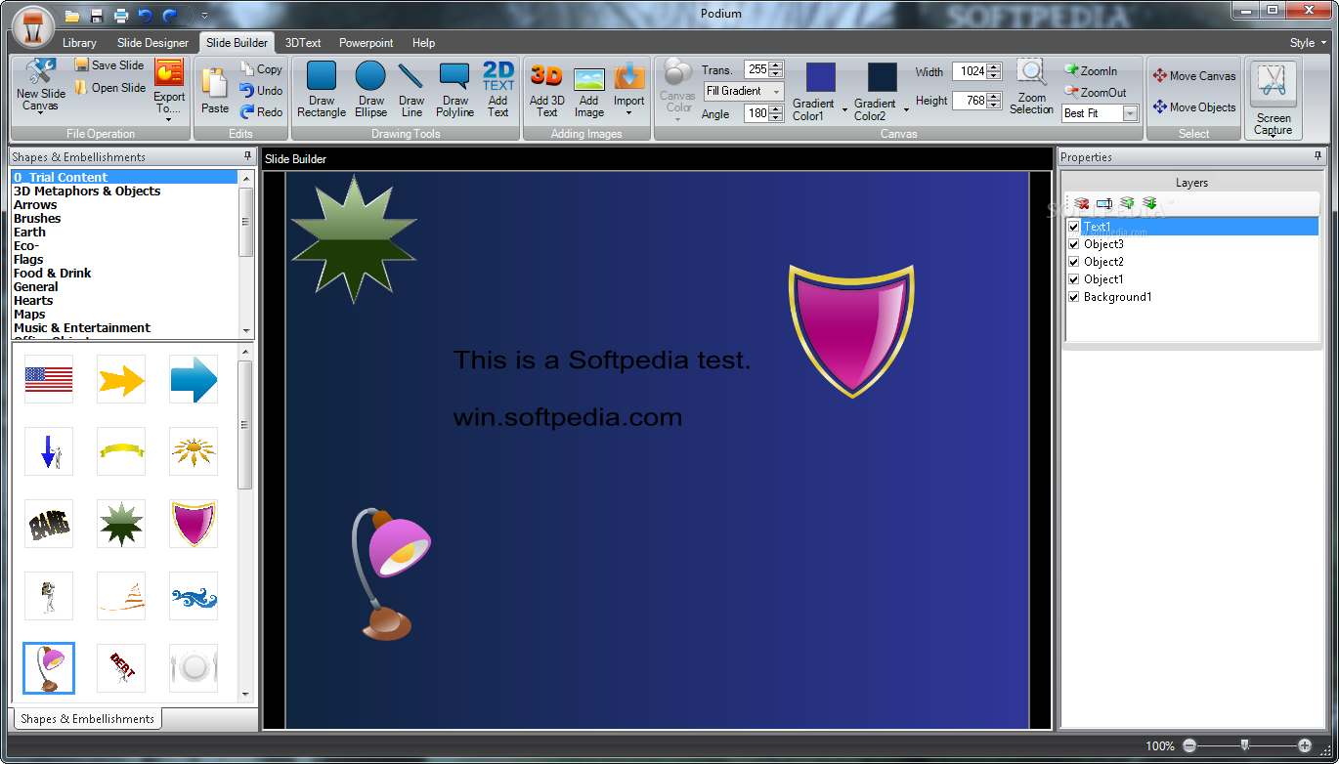The image size is (1339, 764).
Task: Click the Screen Capture scissors icon
Action: [x=1273, y=83]
